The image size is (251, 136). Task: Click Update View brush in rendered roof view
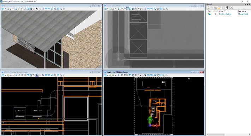pos(16,9)
